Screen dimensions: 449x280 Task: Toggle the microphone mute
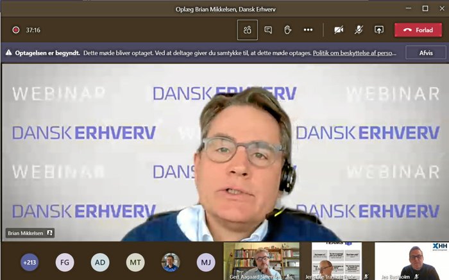click(x=359, y=30)
